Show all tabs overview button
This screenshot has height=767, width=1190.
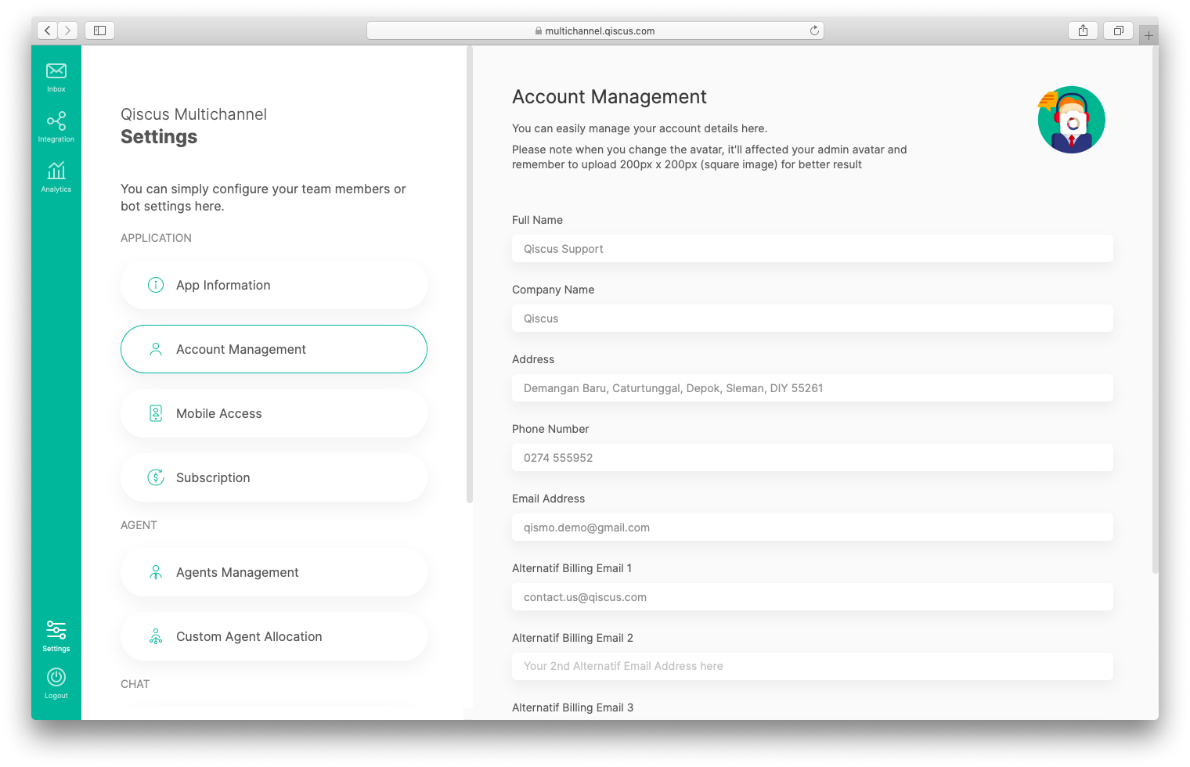pos(1119,31)
